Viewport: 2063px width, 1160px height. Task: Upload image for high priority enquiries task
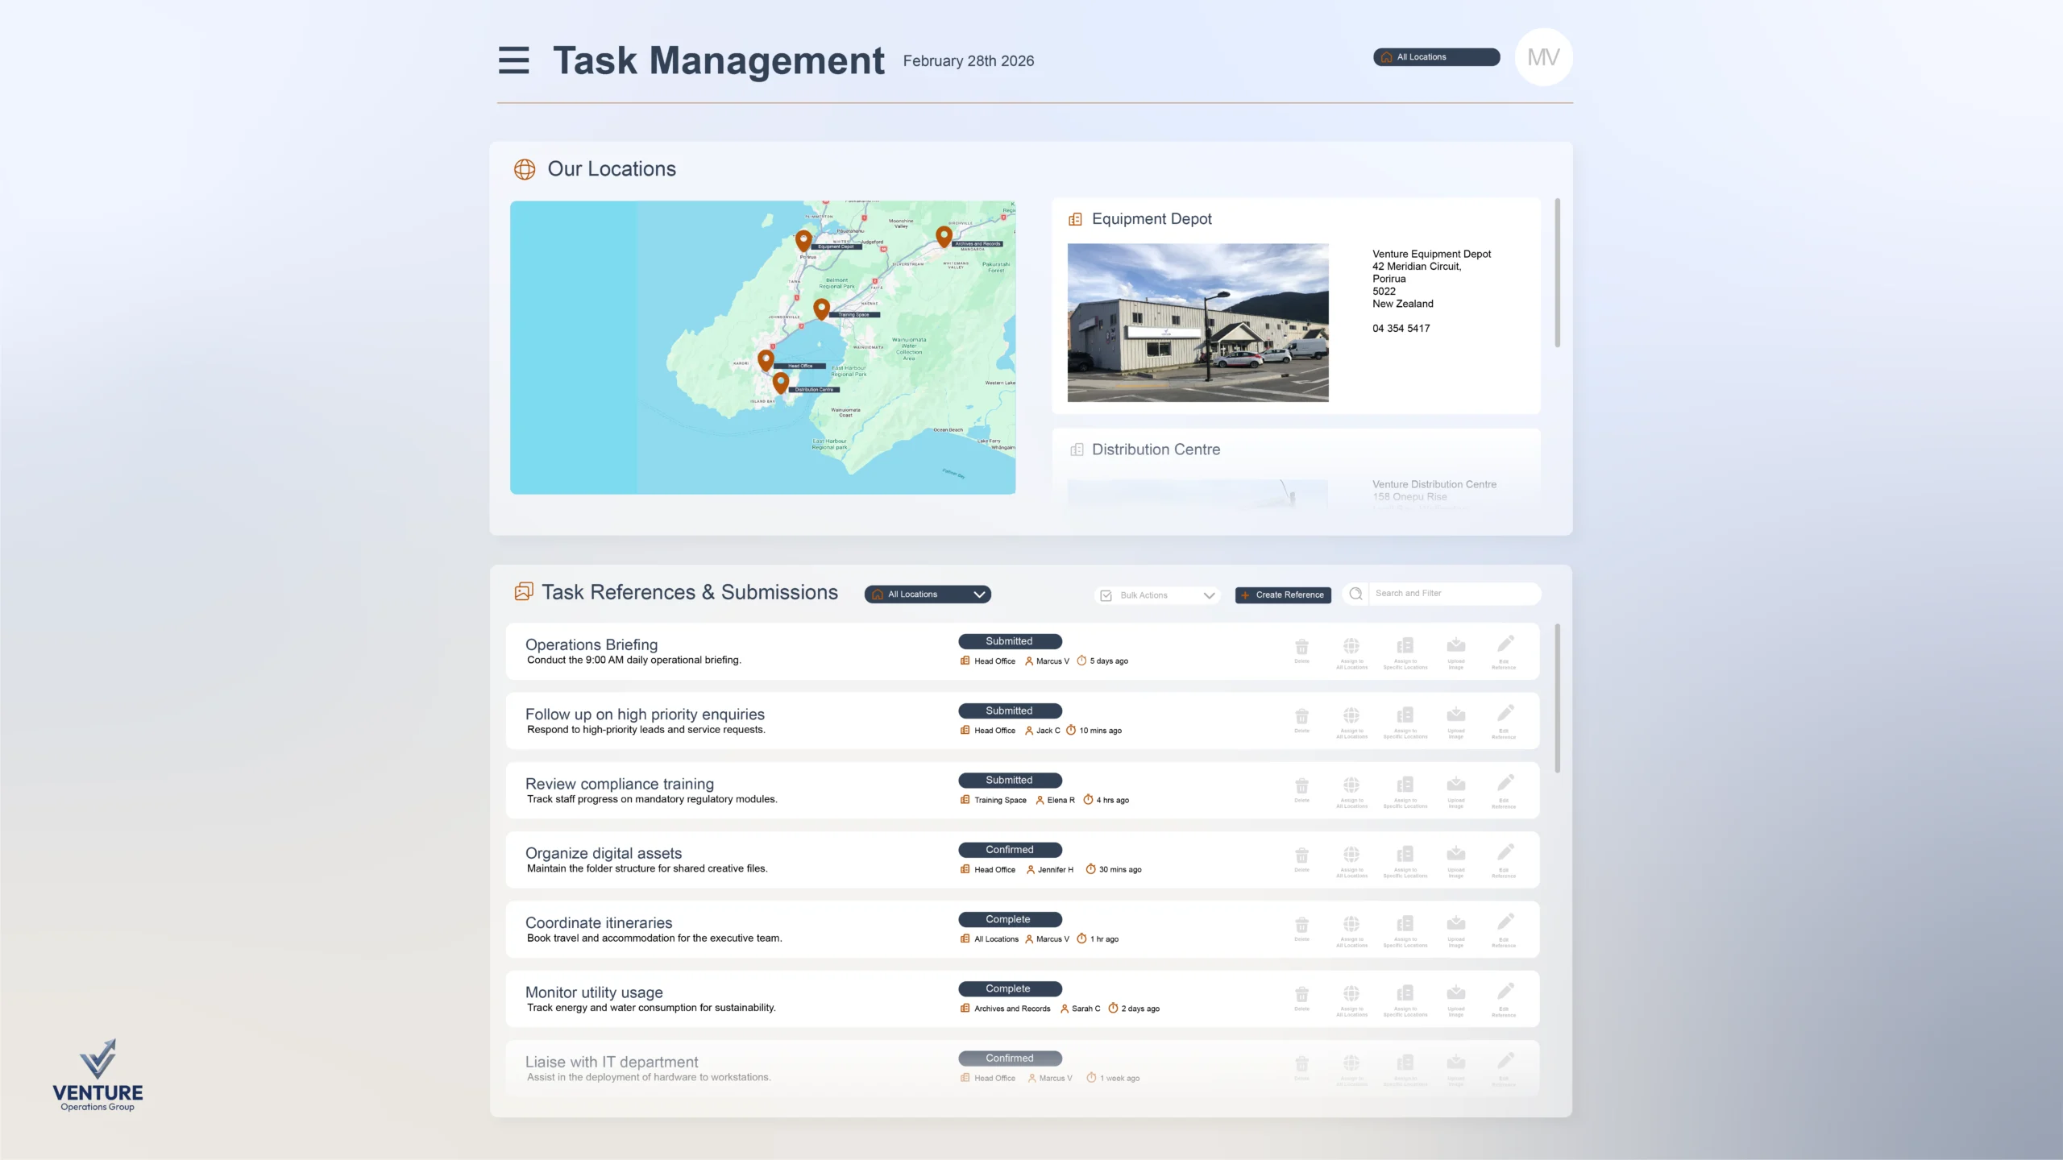point(1455,722)
